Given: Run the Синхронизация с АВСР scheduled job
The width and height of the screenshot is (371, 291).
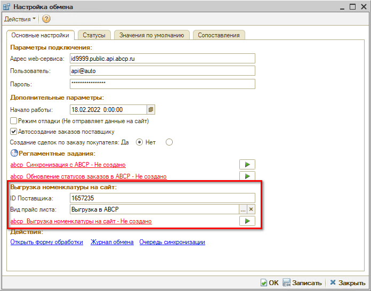Looking at the screenshot, I should tap(247, 165).
